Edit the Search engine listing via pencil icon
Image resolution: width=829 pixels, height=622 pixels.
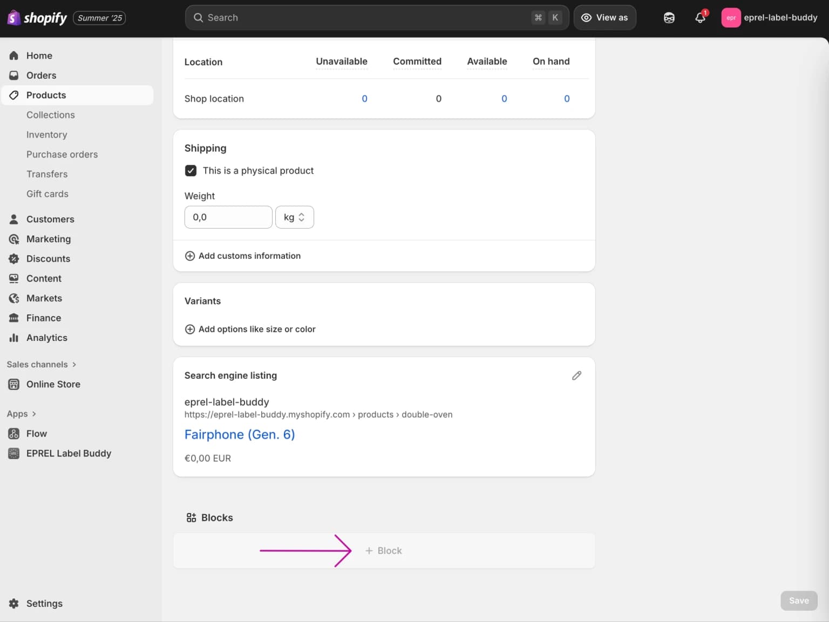tap(576, 375)
